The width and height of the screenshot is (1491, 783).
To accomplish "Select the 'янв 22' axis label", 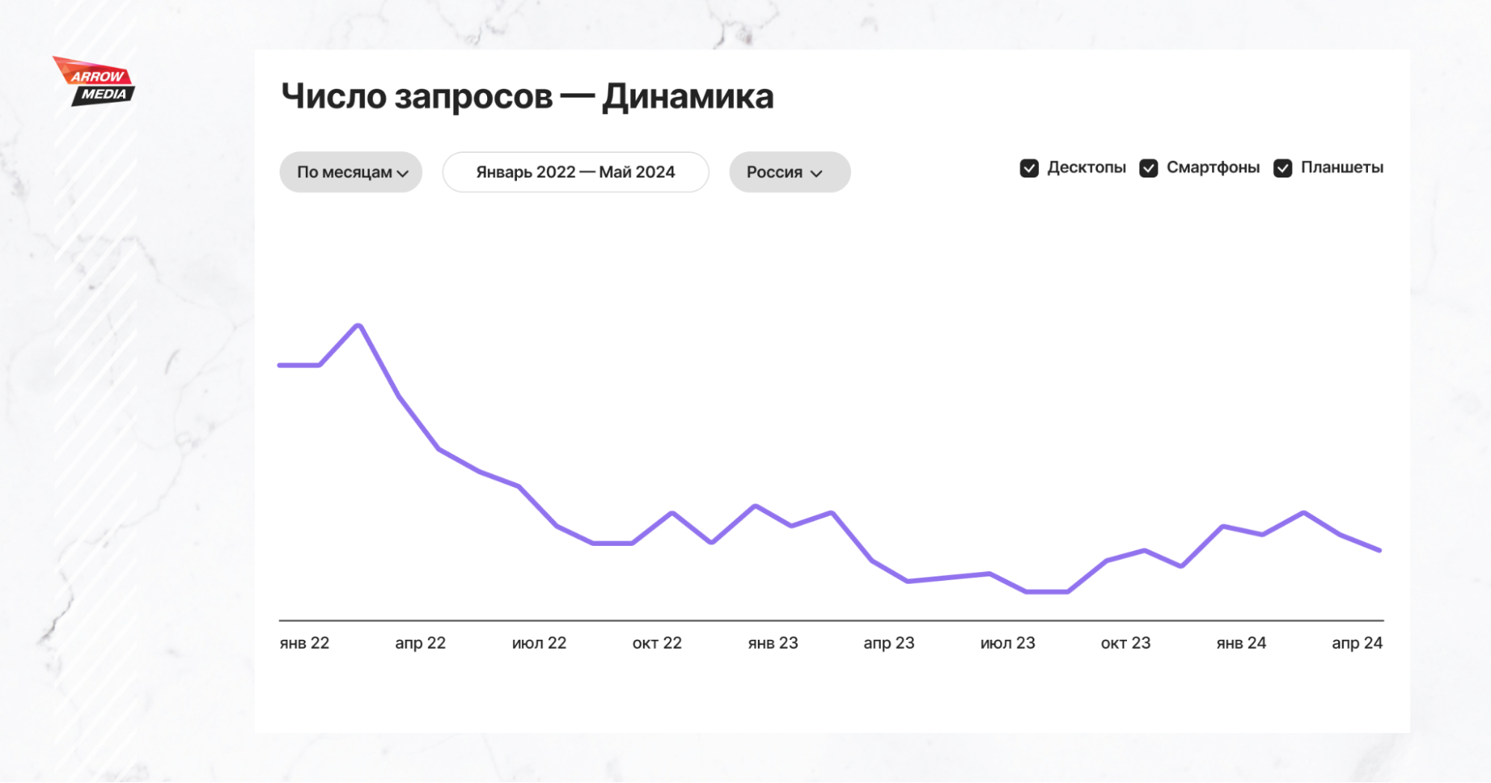I will coord(304,643).
